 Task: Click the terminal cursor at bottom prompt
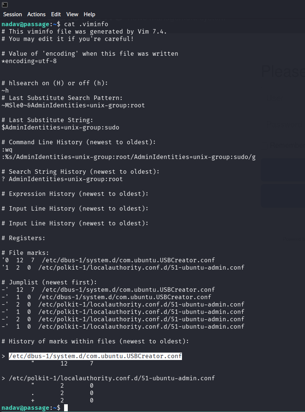pyautogui.click(x=66, y=408)
